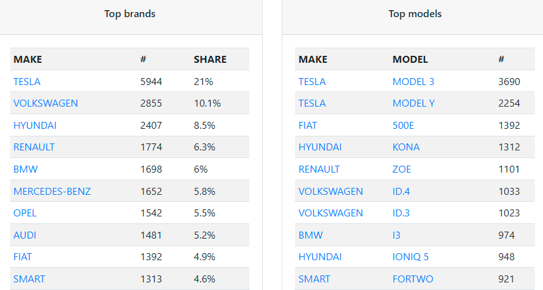543x290 pixels.
Task: Click RENAULT in the Top brands table
Action: click(x=34, y=147)
